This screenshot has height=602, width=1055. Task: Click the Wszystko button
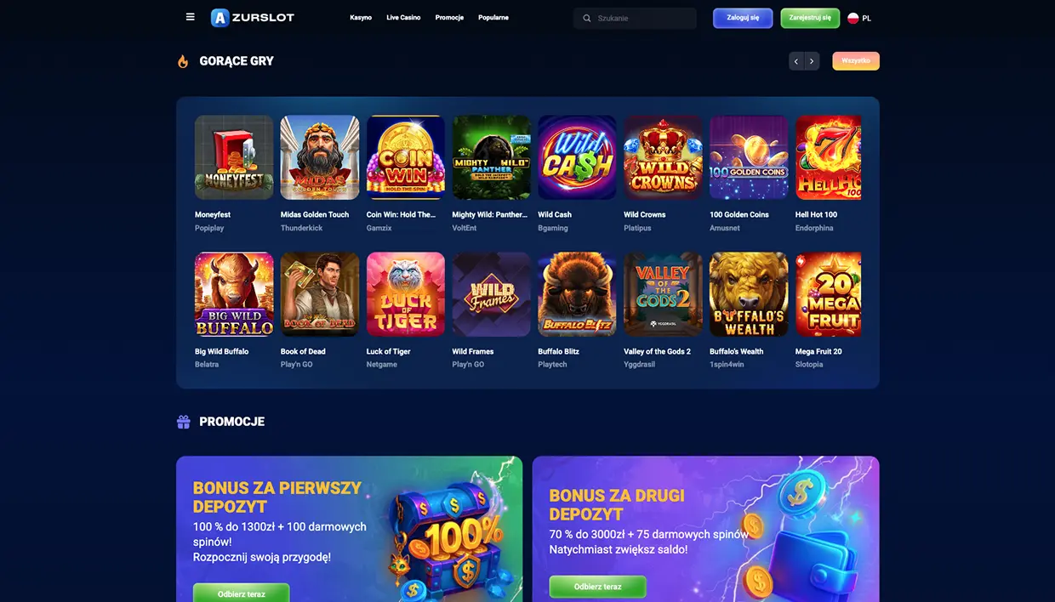tap(856, 61)
